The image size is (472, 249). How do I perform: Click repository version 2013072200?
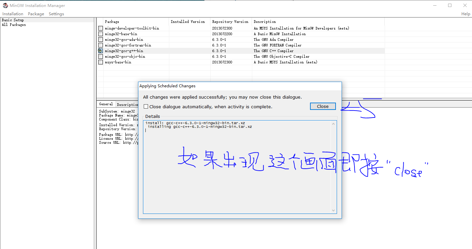[x=222, y=34]
